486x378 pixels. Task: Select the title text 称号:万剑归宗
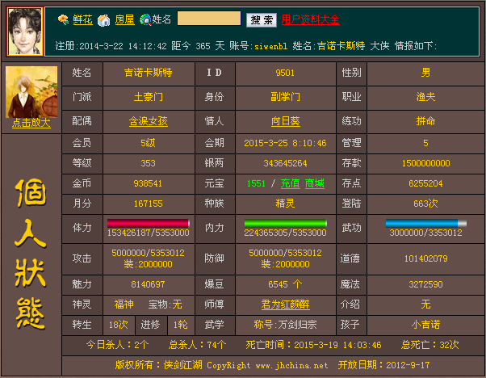pyautogui.click(x=286, y=325)
